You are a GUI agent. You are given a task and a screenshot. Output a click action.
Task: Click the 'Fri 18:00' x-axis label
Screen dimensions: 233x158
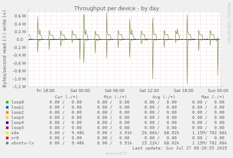pos(46,91)
